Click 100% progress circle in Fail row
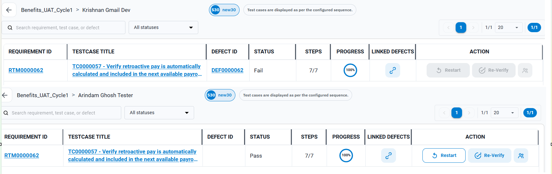Screen dimensions: 552x174 [350, 70]
